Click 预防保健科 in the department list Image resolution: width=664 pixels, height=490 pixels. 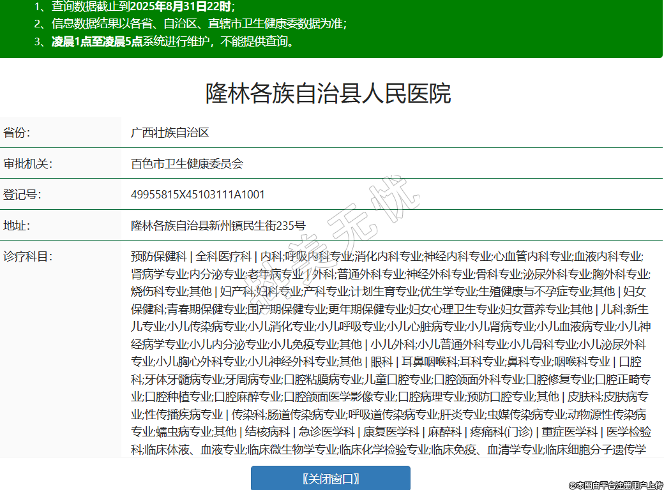point(159,256)
